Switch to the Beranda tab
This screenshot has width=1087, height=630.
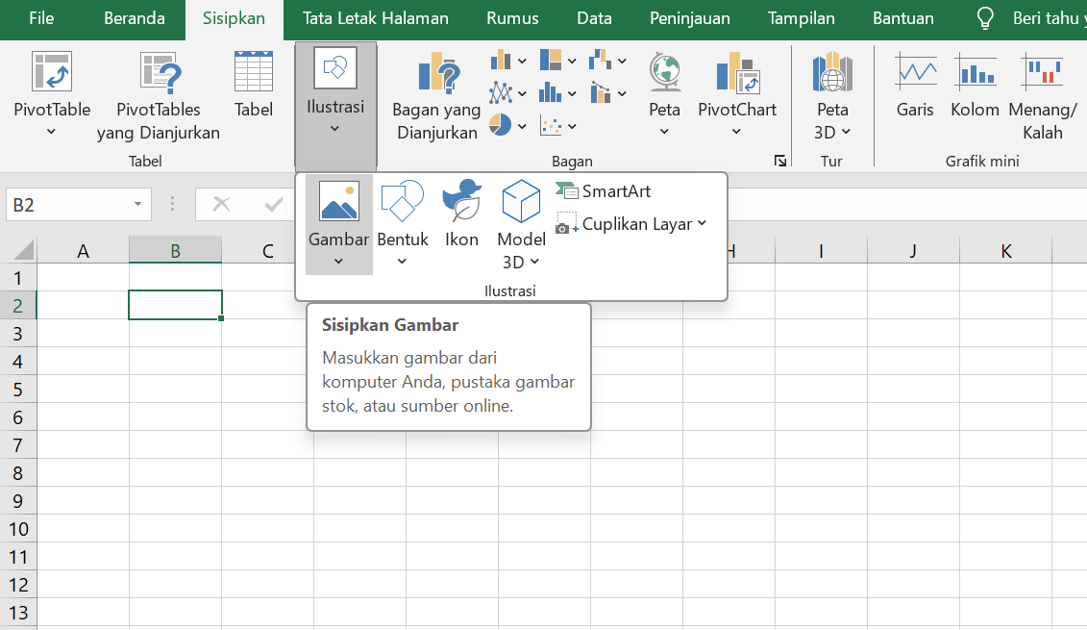[x=134, y=17]
